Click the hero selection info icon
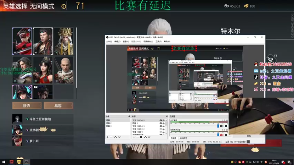This screenshot has height=165, width=294. 64,7
